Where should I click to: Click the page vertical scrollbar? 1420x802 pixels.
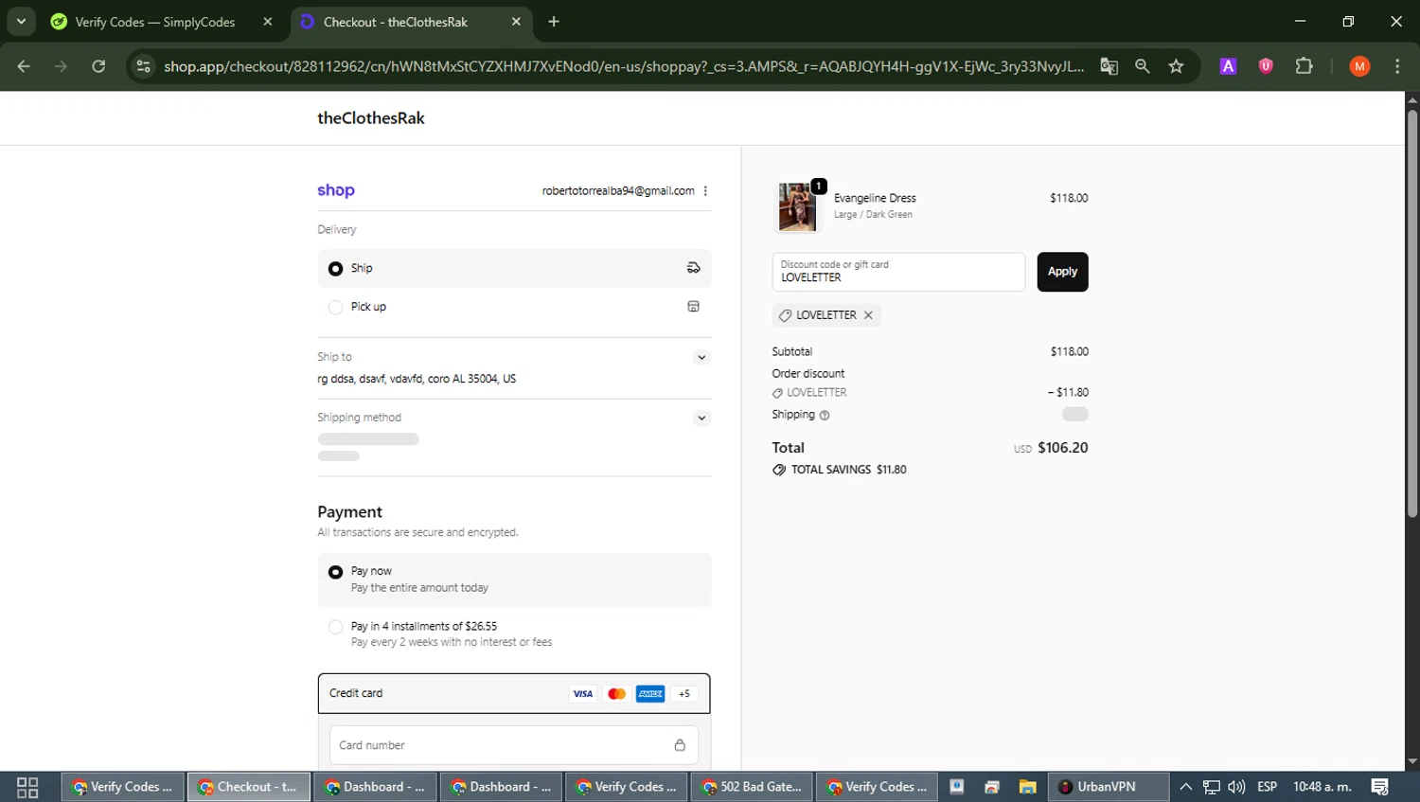pyautogui.click(x=1411, y=312)
